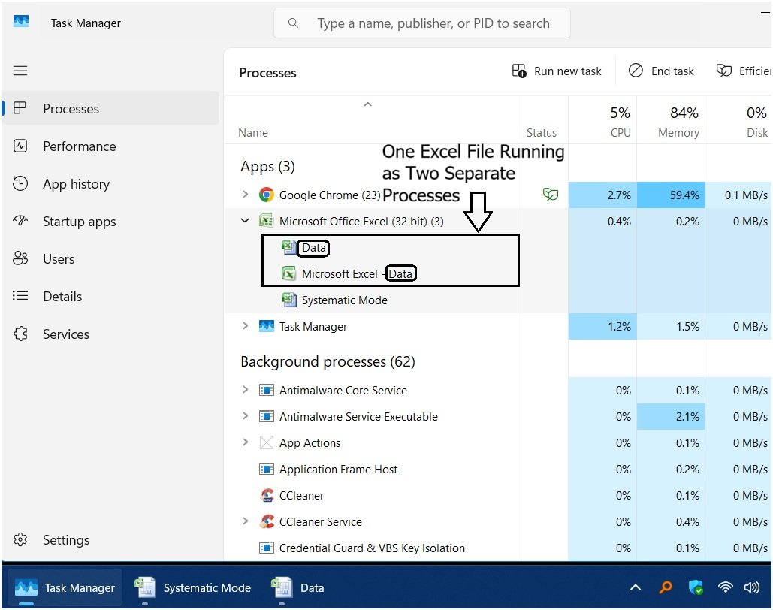Open Windows Security shield in tray
Screen dimensions: 773x610
point(696,587)
